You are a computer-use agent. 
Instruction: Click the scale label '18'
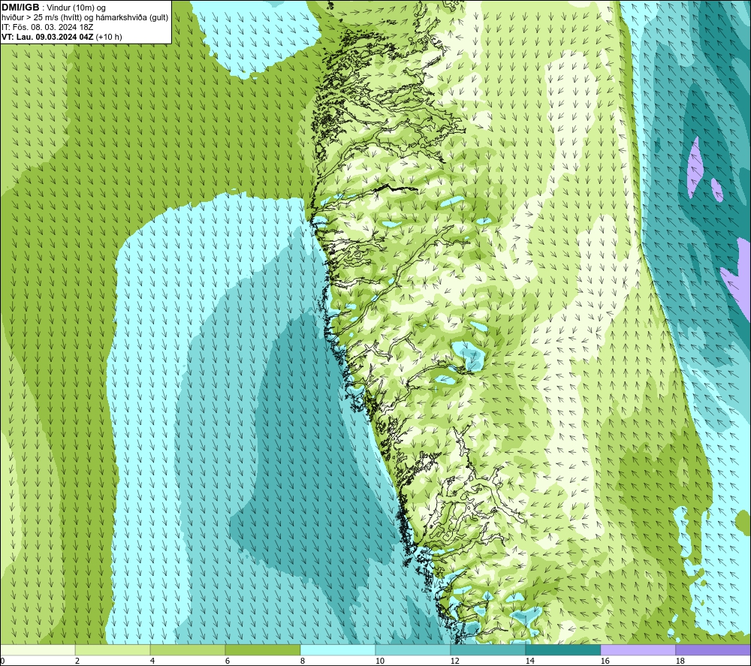(x=680, y=661)
